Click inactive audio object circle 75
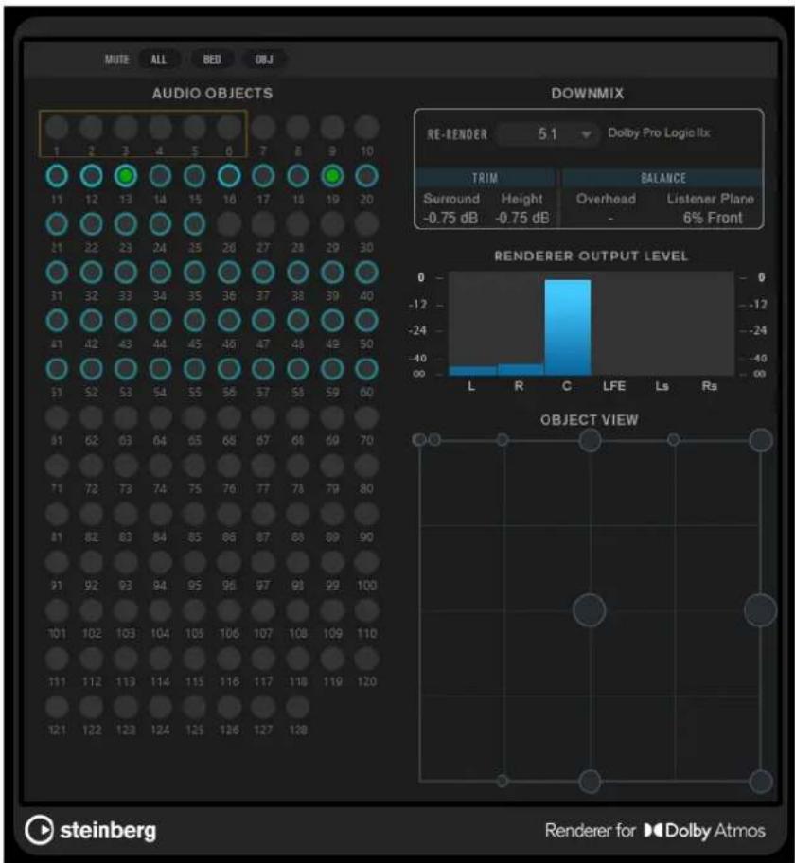 tap(194, 466)
